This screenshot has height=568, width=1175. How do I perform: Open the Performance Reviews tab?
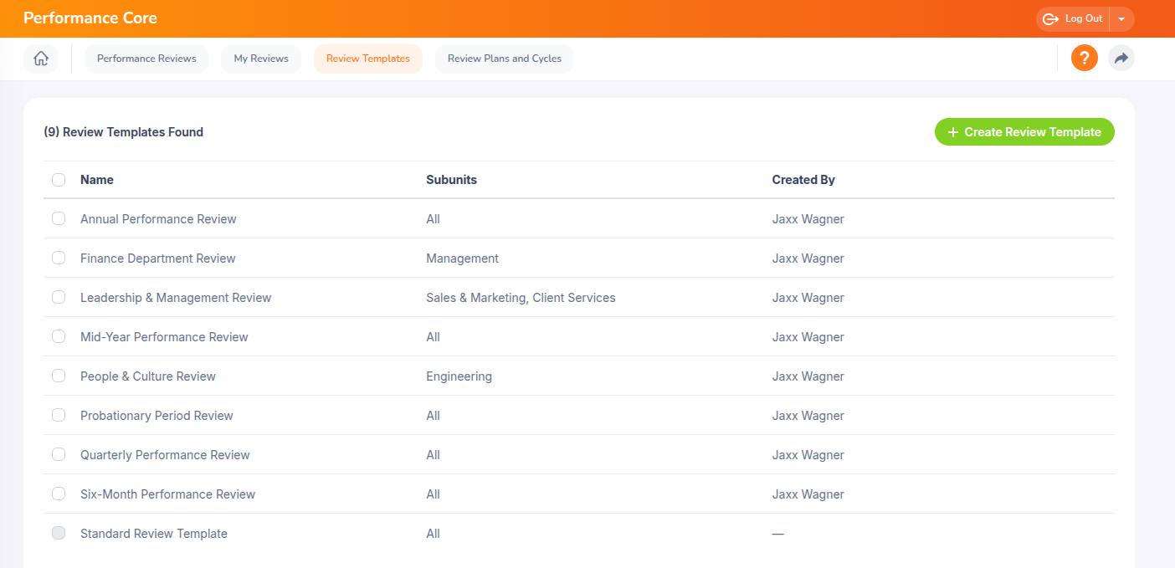(x=146, y=59)
